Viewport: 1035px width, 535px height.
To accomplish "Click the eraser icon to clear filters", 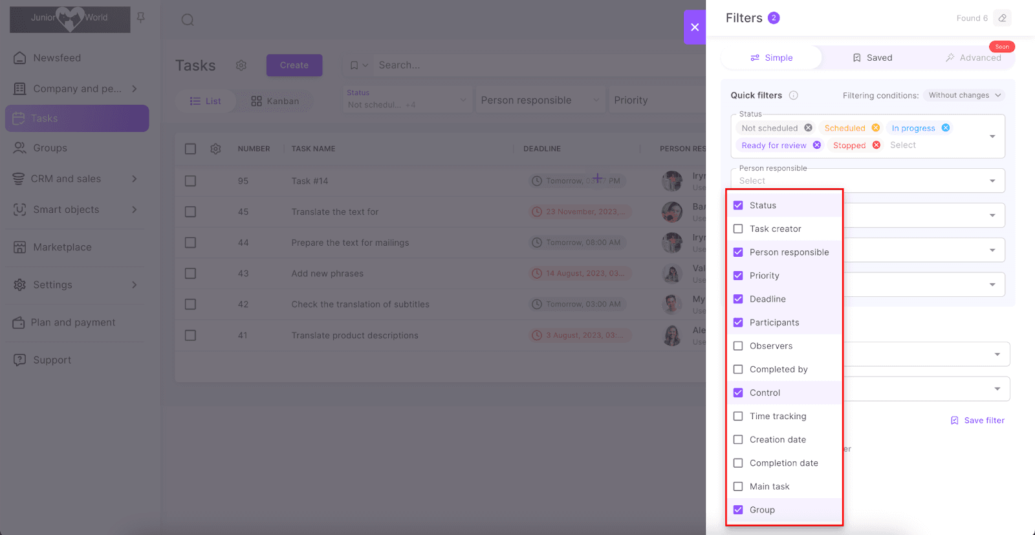I will click(x=1002, y=18).
